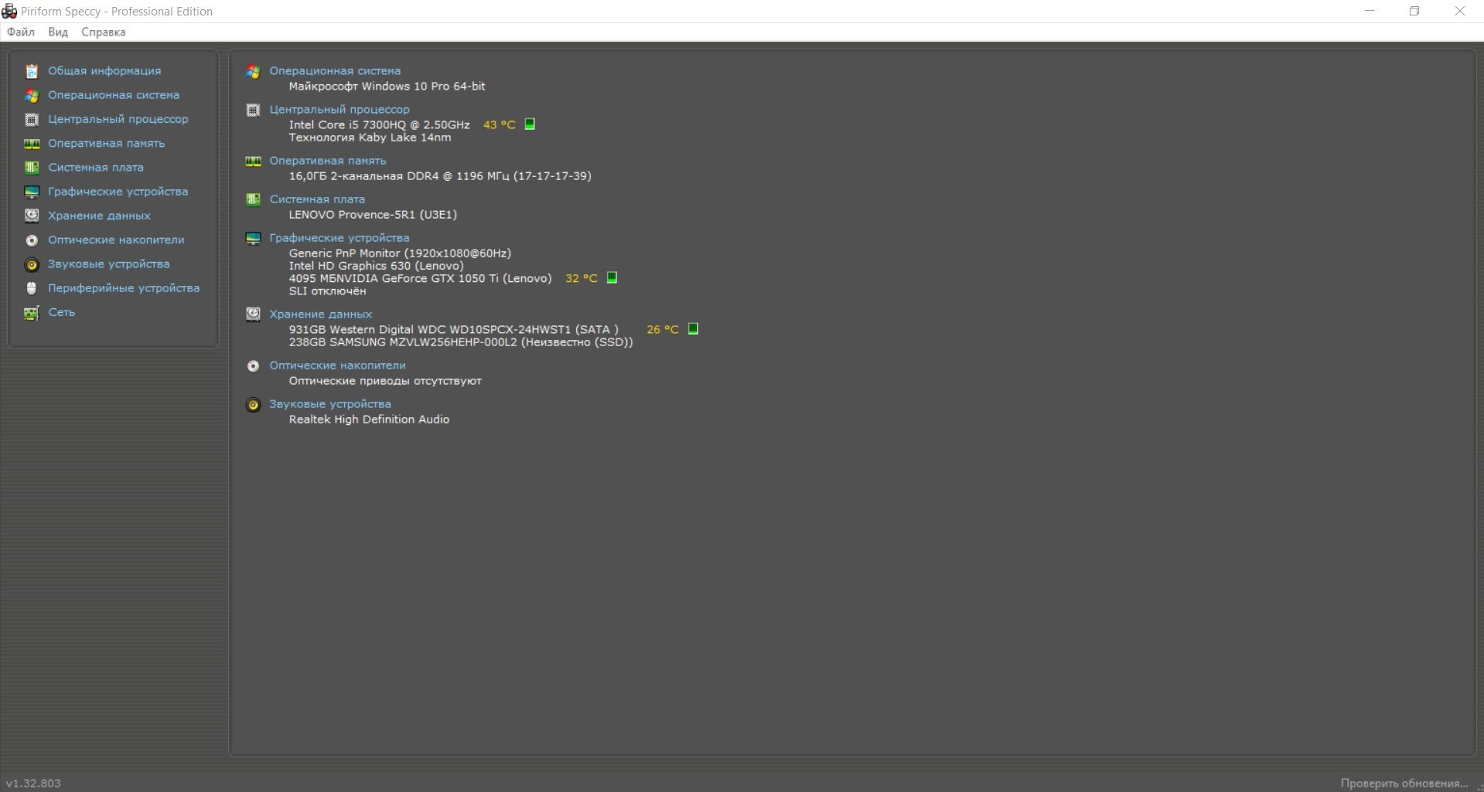This screenshot has width=1484, height=792.
Task: Click the disk icon next to main Хранение данных heading
Action: [253, 314]
